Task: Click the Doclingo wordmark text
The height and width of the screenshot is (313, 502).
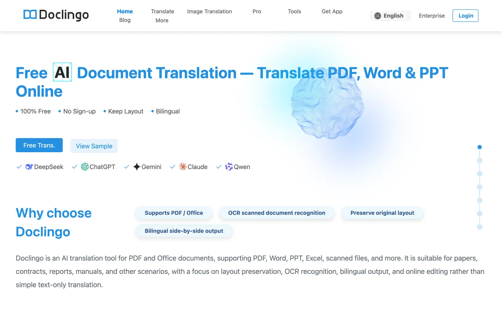Action: pos(64,15)
